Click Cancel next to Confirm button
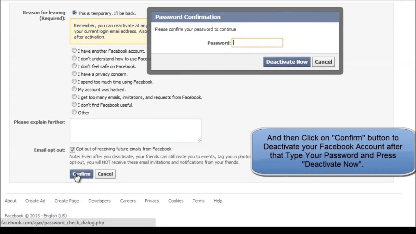 [x=105, y=174]
